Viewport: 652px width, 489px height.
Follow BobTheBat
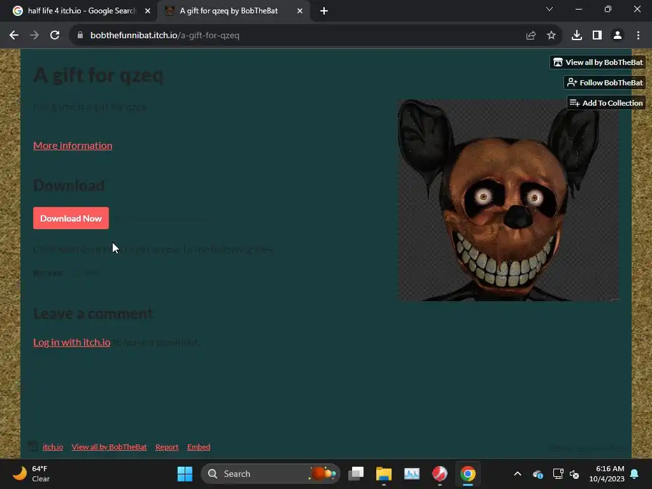tap(605, 83)
